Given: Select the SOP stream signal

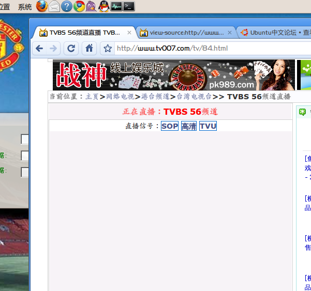Looking at the screenshot, I should 170,126.
